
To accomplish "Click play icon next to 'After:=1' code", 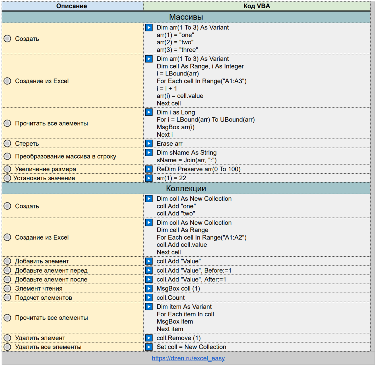I will (x=149, y=279).
